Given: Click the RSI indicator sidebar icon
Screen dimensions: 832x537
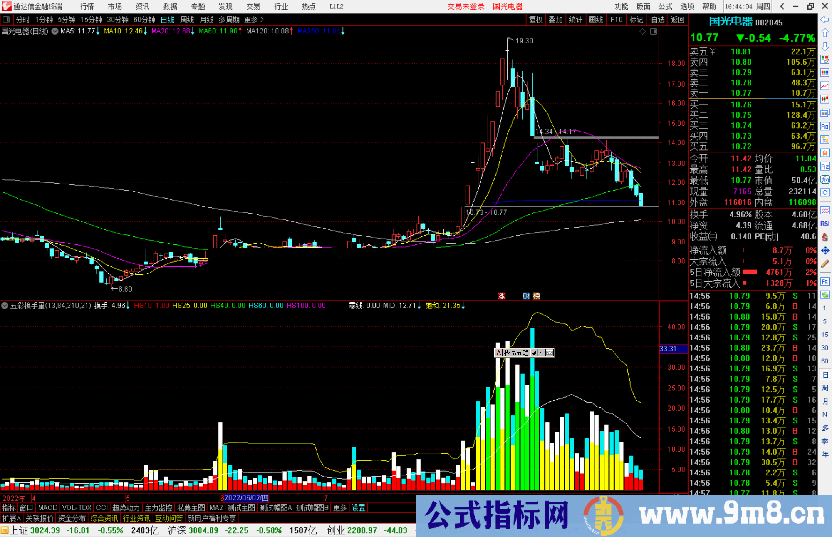Looking at the screenshot, I should [x=825, y=224].
